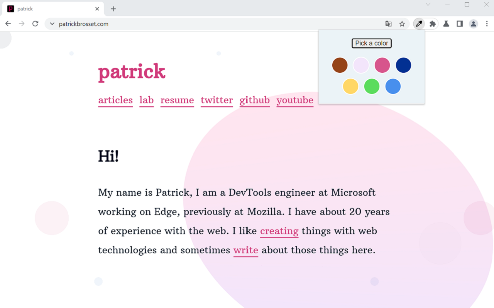494x308 pixels.
Task: Choose the brown color swatch
Action: click(340, 65)
